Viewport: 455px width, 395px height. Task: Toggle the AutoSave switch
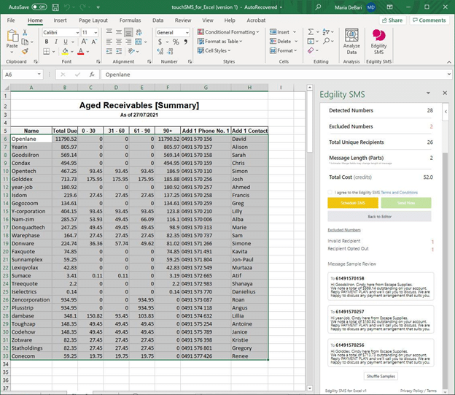(39, 7)
